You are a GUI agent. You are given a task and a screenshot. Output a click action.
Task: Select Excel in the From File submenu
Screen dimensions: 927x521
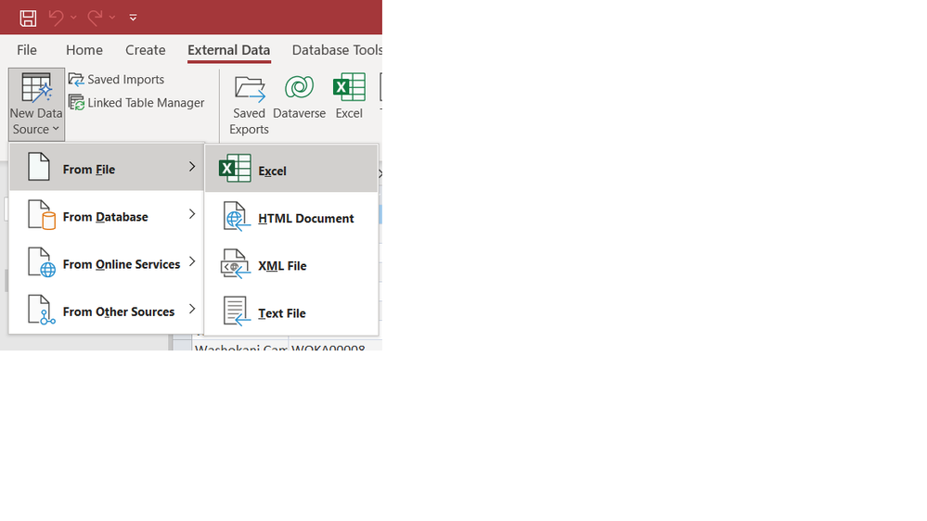[x=290, y=169]
